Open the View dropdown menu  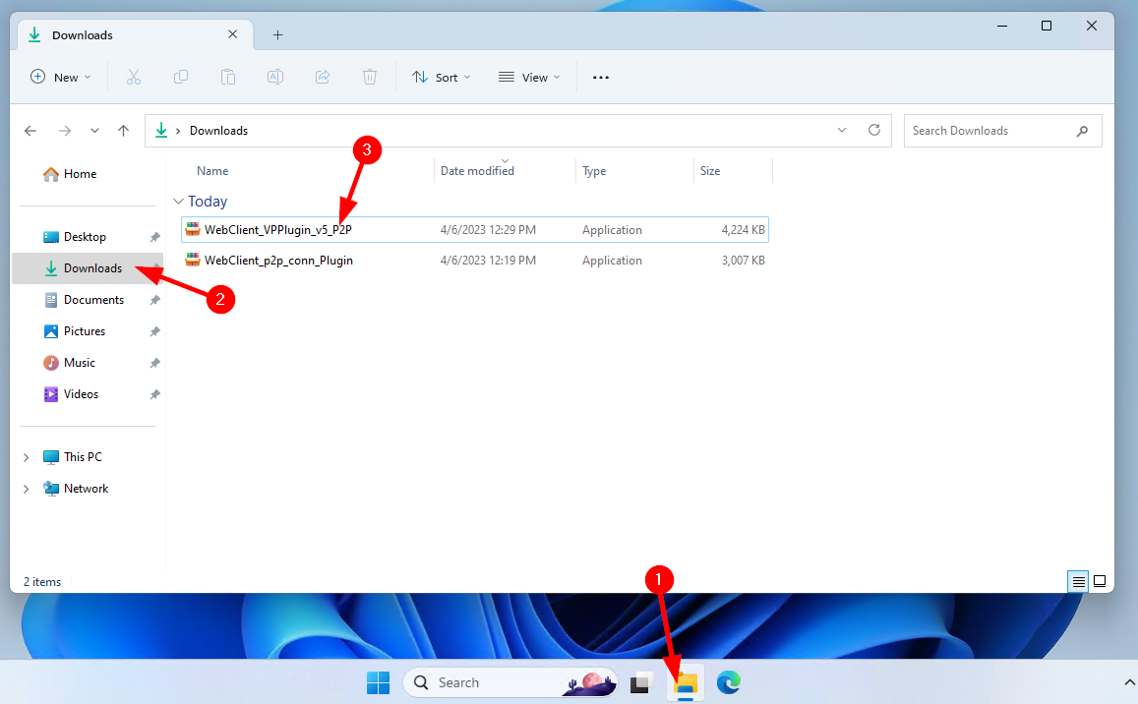point(528,77)
